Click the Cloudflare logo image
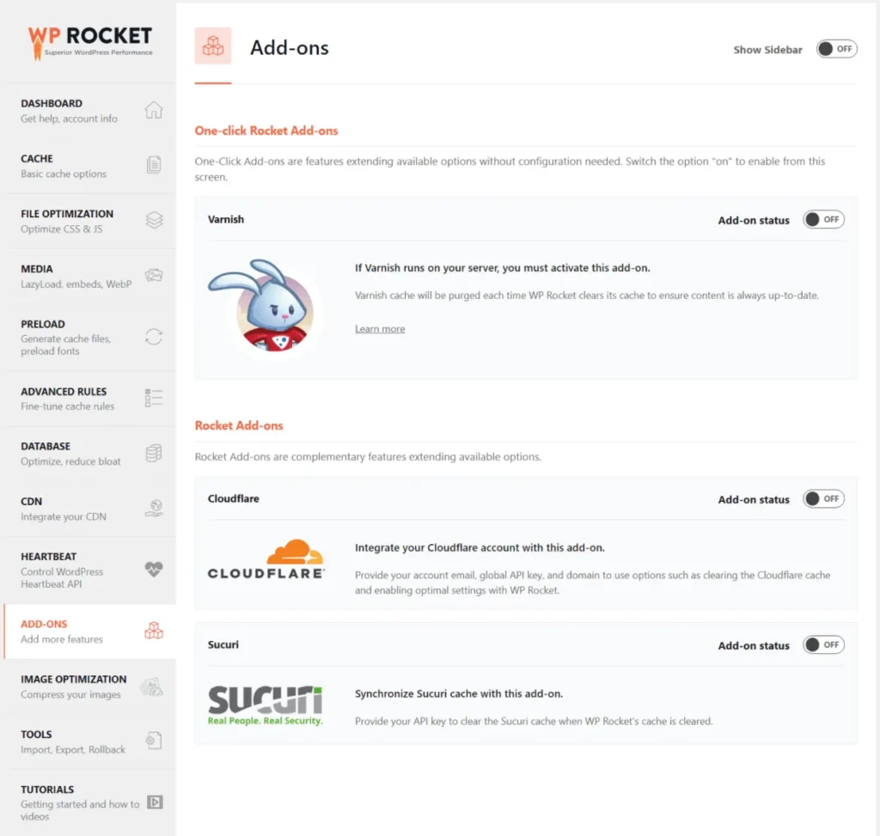This screenshot has height=836, width=880. pos(266,558)
